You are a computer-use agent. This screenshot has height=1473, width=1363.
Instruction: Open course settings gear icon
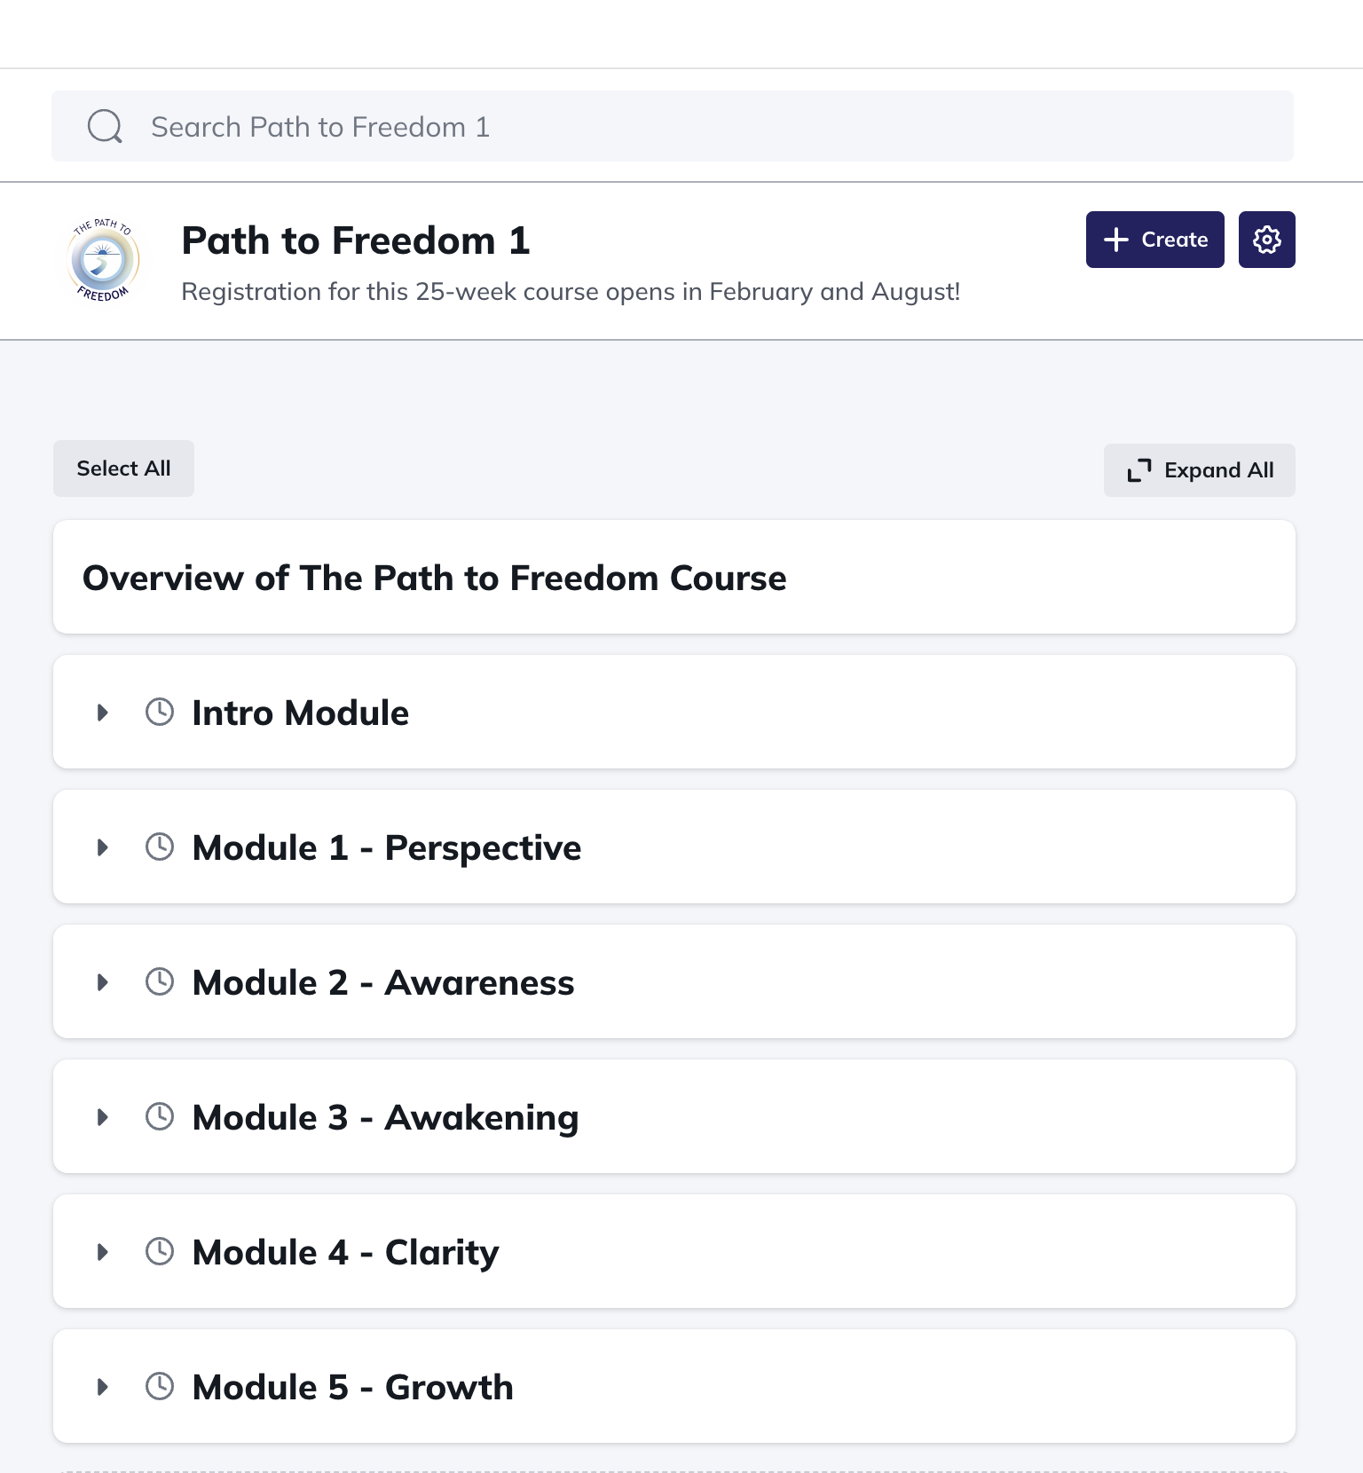[1266, 240]
